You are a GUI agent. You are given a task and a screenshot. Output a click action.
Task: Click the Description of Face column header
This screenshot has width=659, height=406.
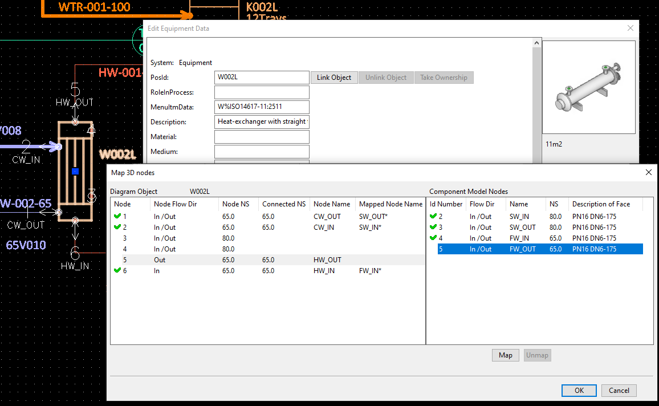pyautogui.click(x=601, y=204)
